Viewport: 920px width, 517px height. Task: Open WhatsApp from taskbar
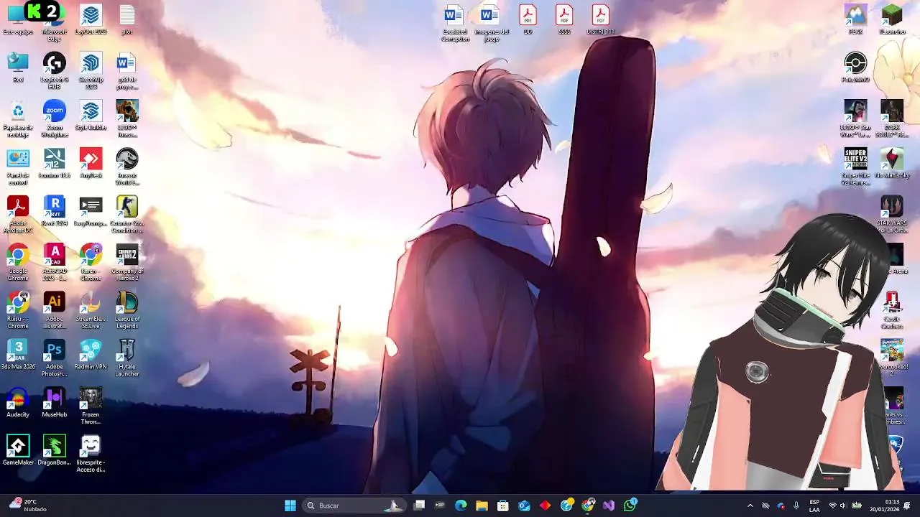[x=630, y=506]
